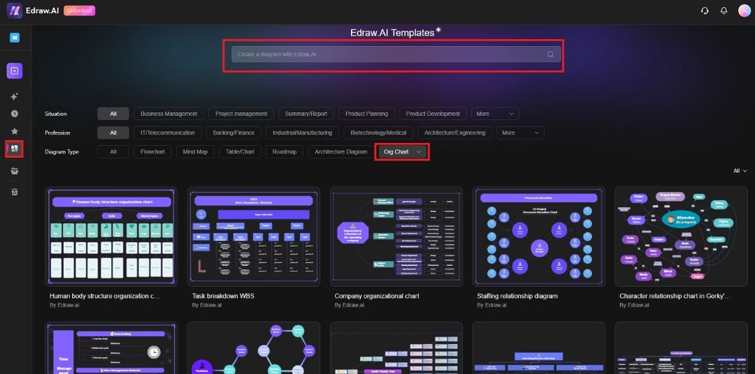Open Character relationship chart in Gorky's thumbnail
The width and height of the screenshot is (755, 374).
click(x=682, y=237)
